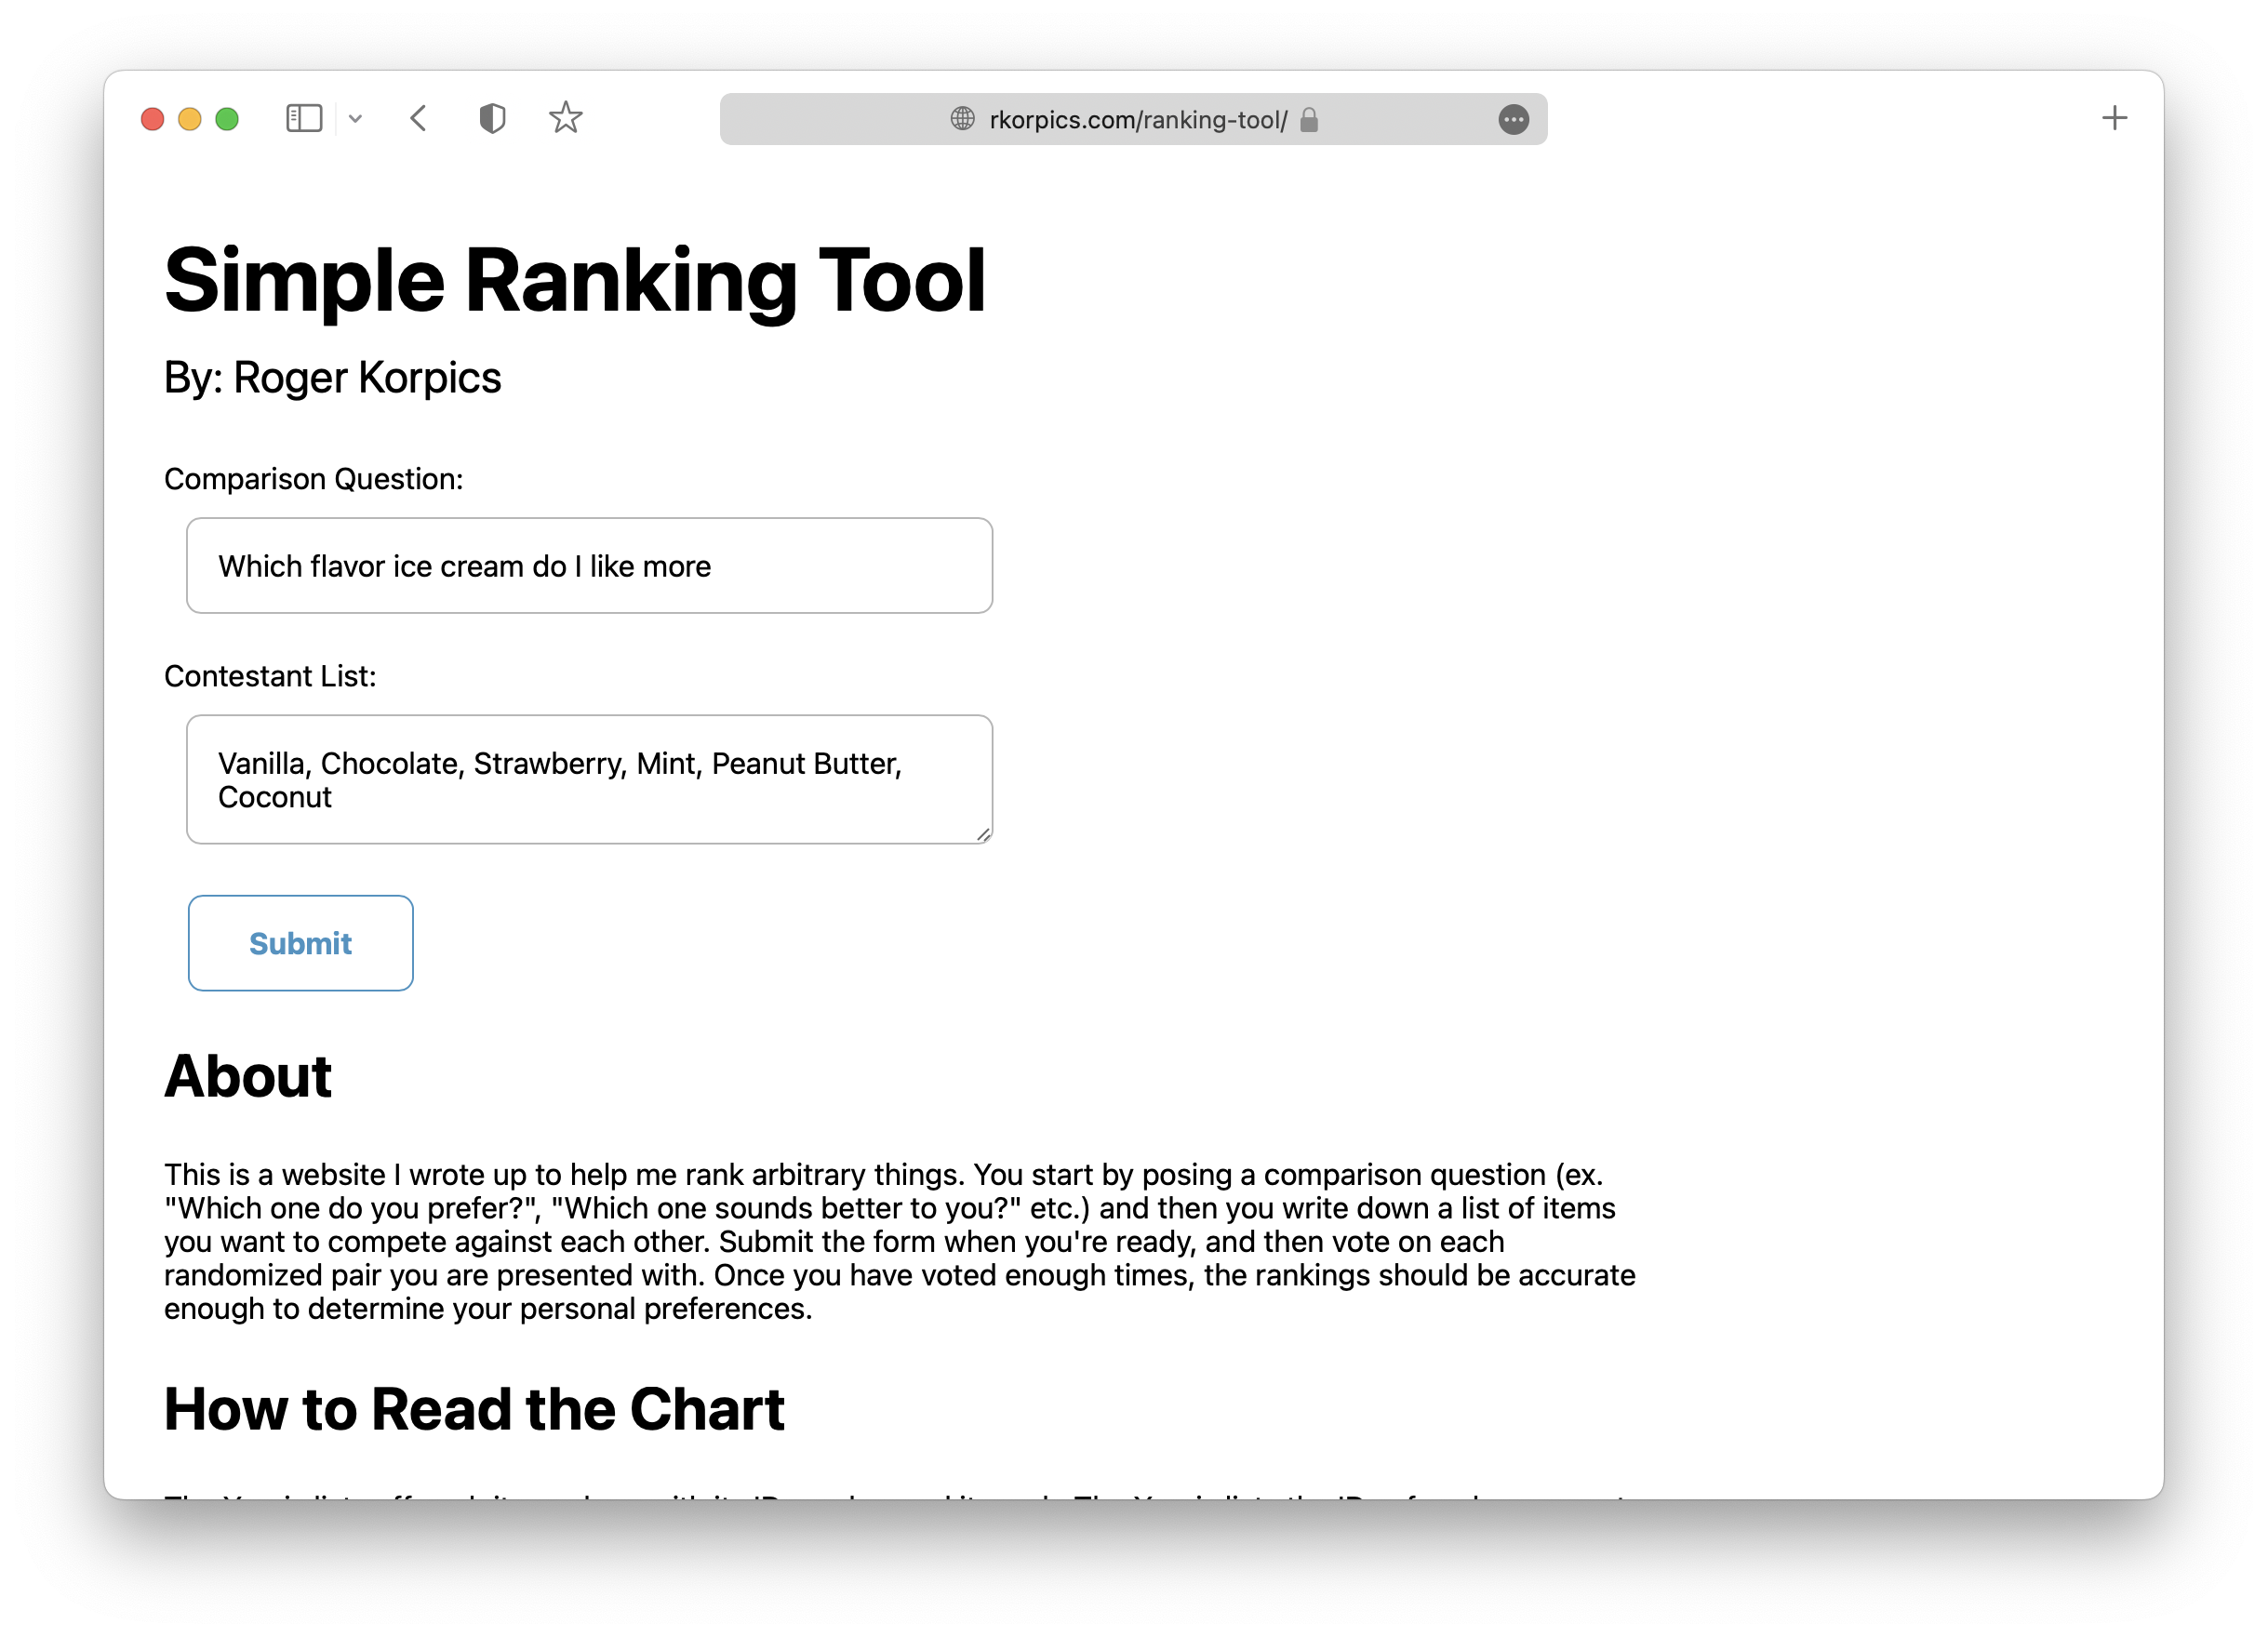This screenshot has width=2268, height=1637.
Task: Click the bookmark/favorites star icon
Action: pyautogui.click(x=567, y=120)
